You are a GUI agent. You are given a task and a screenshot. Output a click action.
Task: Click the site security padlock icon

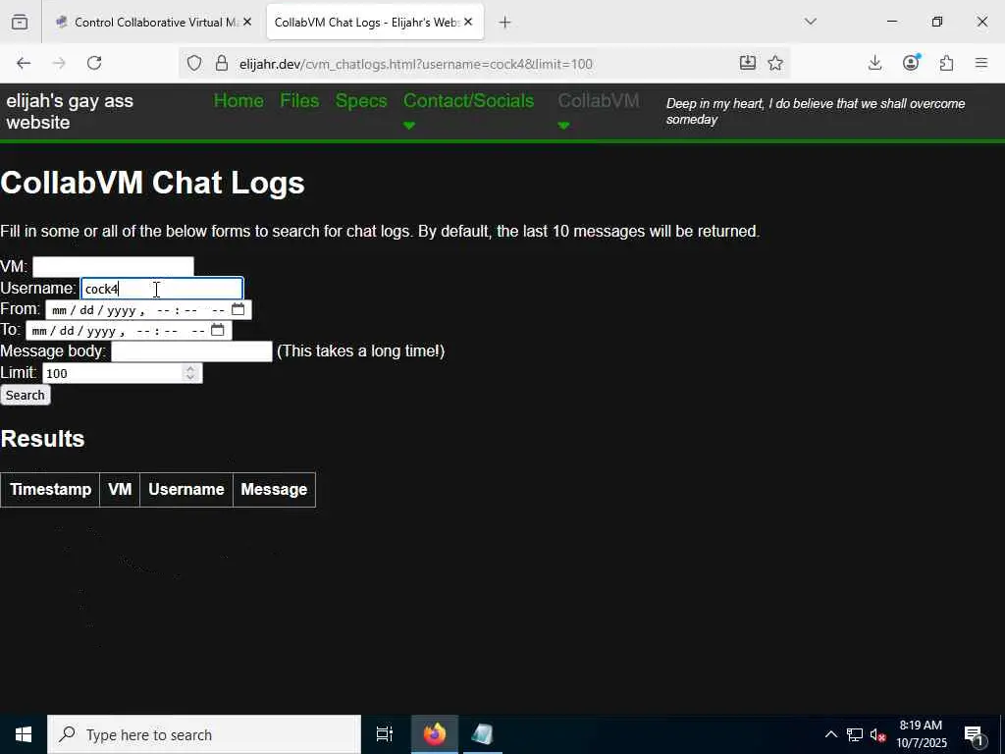coord(222,64)
